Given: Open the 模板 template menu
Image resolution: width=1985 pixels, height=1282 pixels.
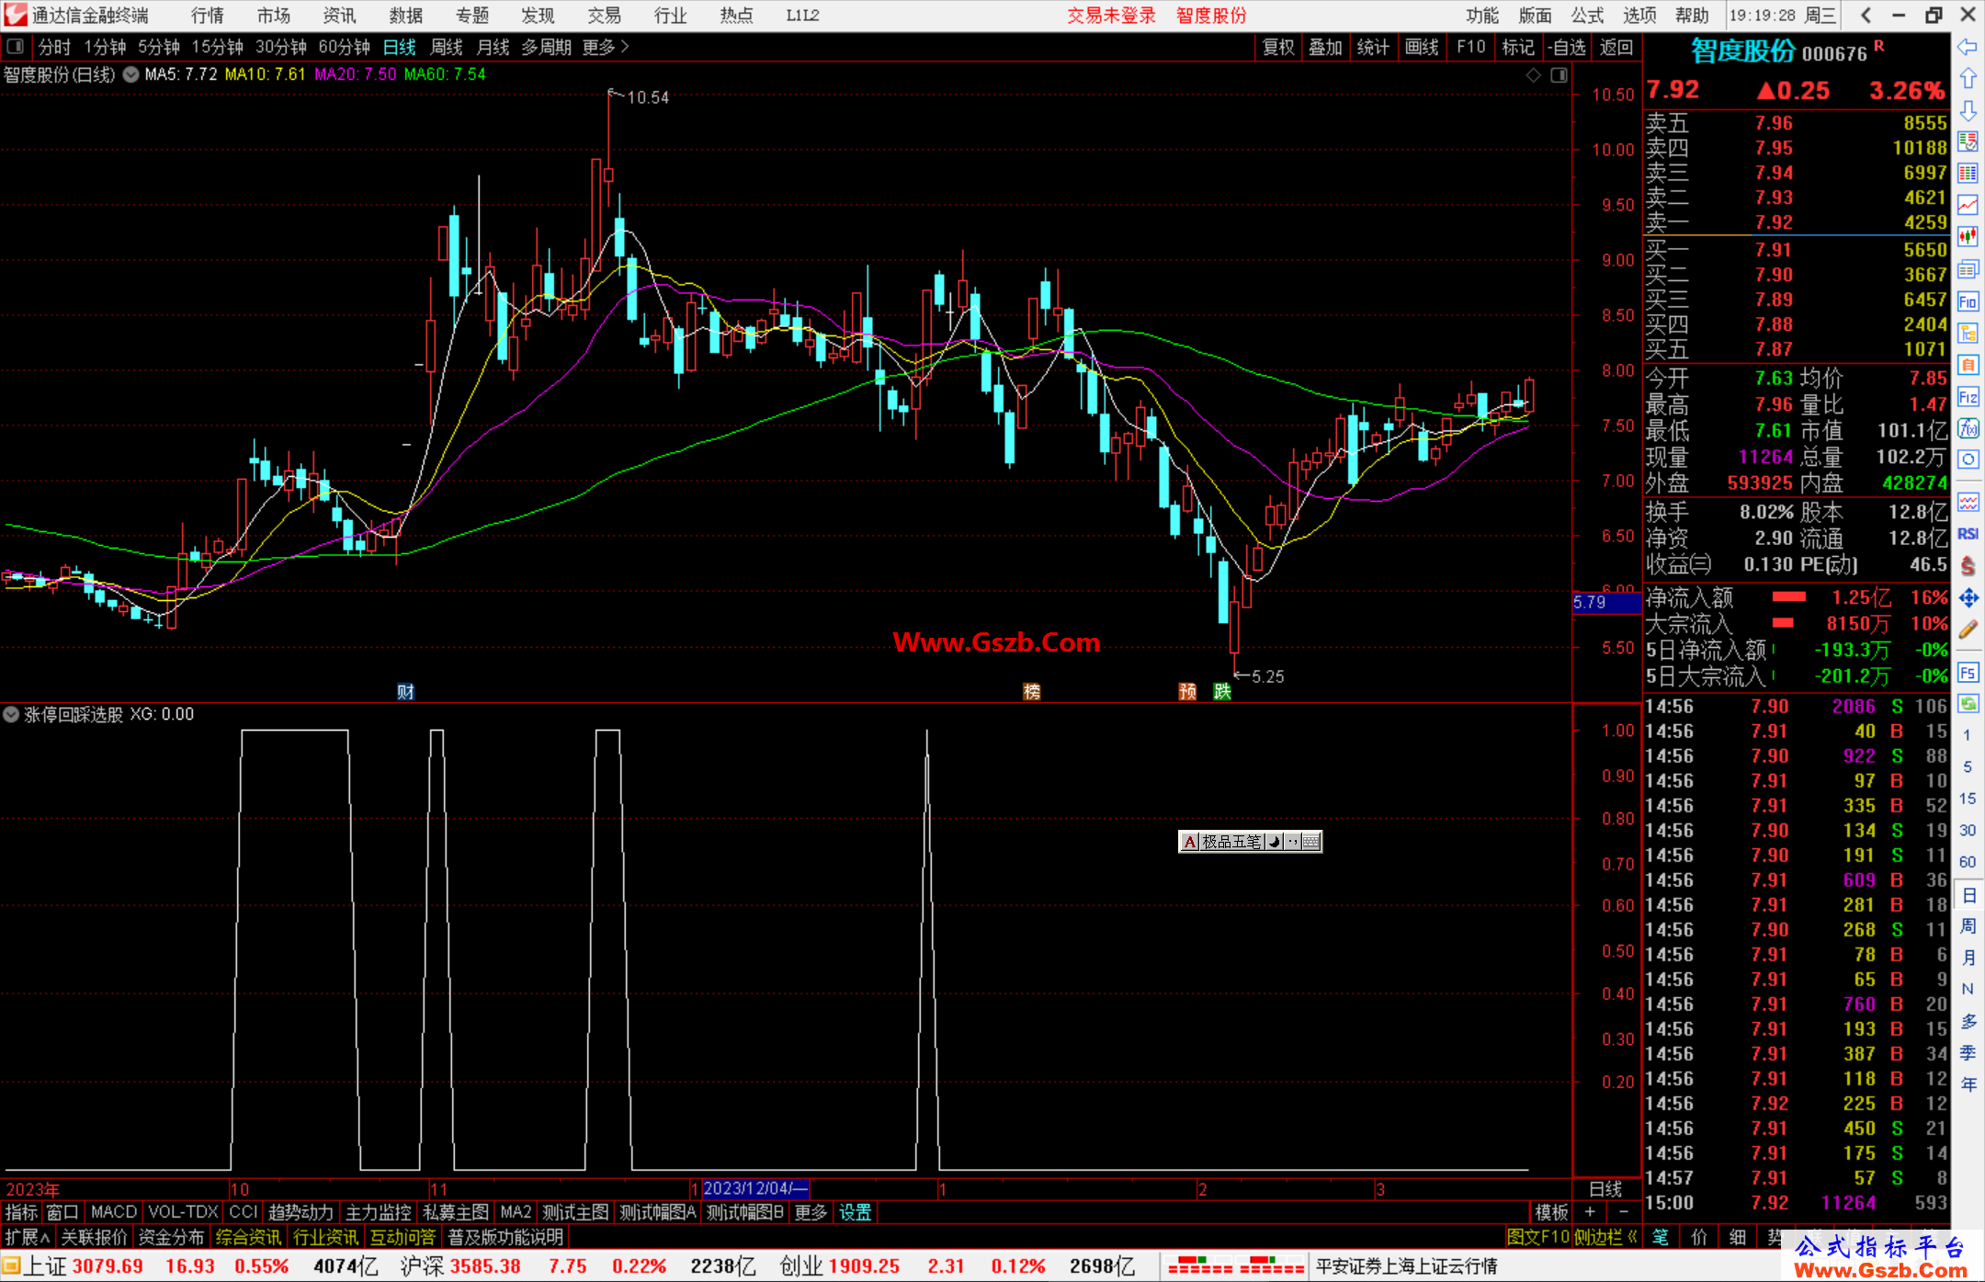Looking at the screenshot, I should coord(1551,1212).
